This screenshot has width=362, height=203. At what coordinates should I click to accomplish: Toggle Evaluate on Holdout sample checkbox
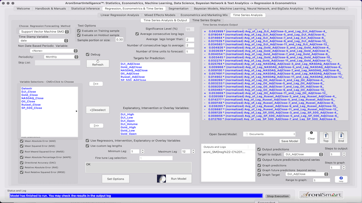click(79, 35)
